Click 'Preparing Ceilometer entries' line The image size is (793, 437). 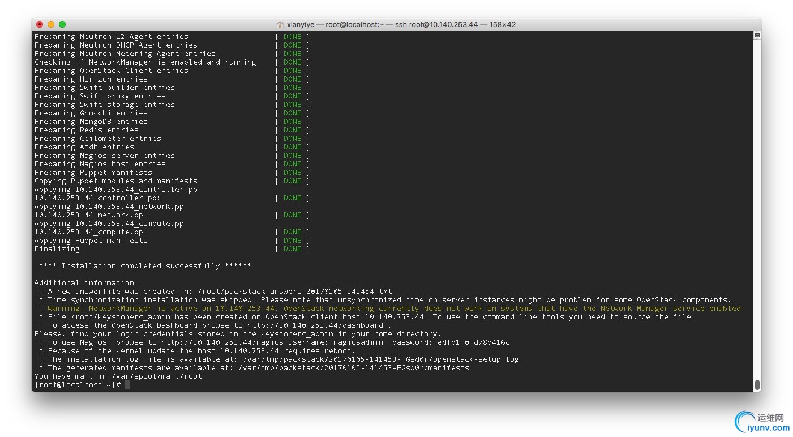point(98,139)
